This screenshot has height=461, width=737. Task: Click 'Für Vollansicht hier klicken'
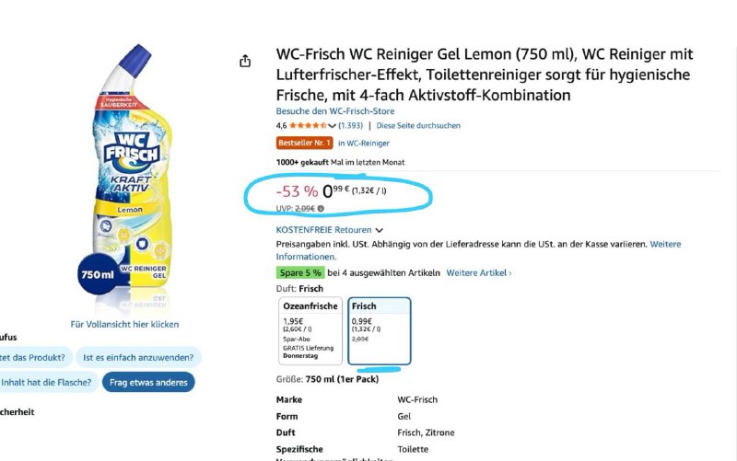tap(125, 324)
